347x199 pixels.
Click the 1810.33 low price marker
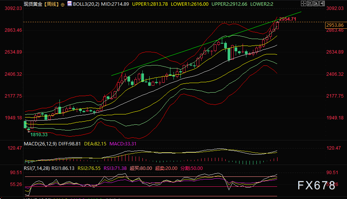(39, 134)
